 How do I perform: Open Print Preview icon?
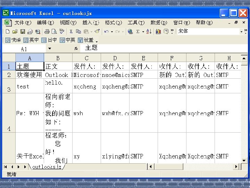click(x=54, y=31)
